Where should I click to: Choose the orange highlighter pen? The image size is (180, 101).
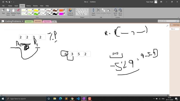click(62, 10)
